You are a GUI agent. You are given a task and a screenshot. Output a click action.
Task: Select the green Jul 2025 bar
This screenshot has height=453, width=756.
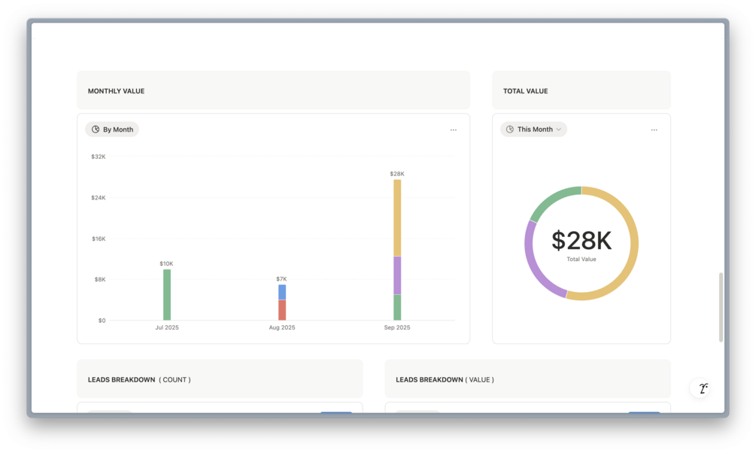(x=167, y=295)
